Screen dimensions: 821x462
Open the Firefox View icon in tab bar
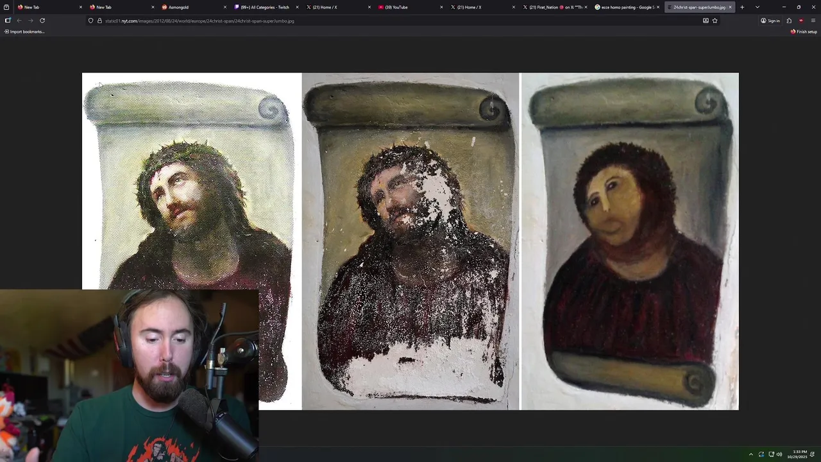coord(6,7)
